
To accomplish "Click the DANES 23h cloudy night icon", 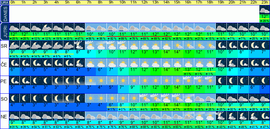I will [264, 10].
